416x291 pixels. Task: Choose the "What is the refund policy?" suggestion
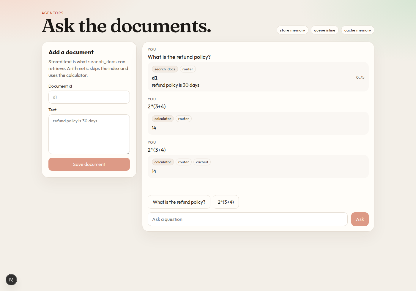179,202
